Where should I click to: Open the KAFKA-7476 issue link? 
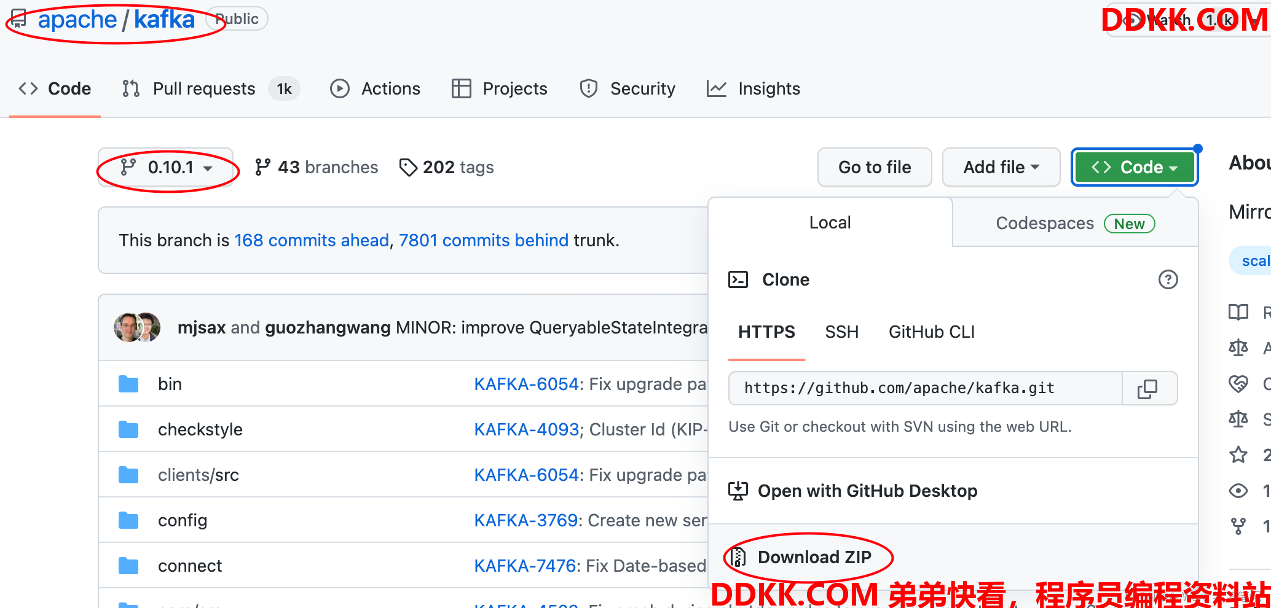click(x=525, y=566)
